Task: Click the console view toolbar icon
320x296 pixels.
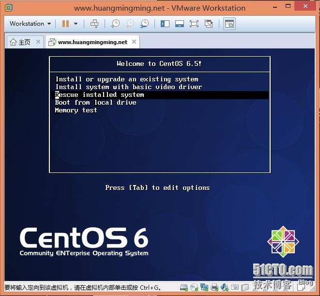Action: click(x=229, y=24)
